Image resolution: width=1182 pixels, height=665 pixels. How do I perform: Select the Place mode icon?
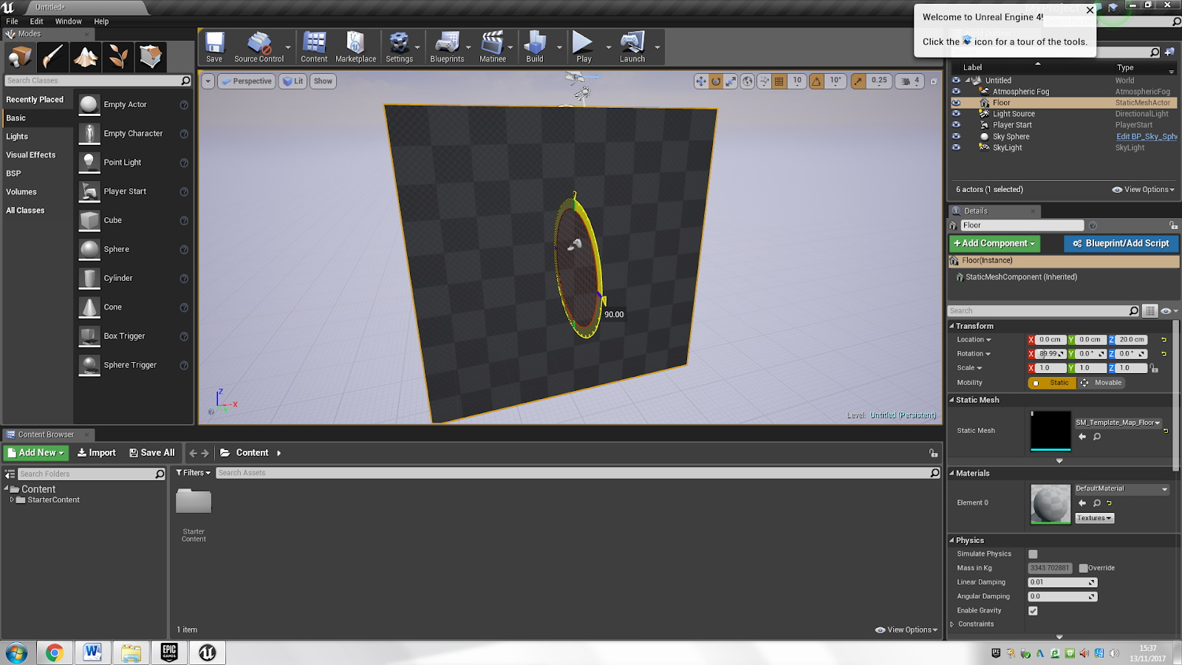[x=20, y=56]
